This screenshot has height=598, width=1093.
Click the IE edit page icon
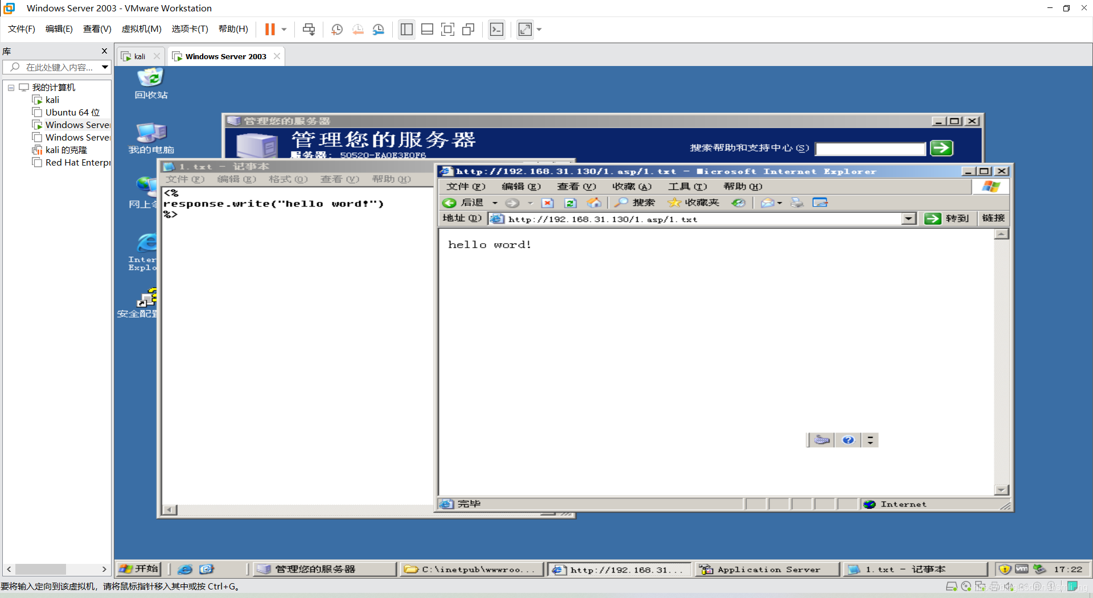(820, 203)
